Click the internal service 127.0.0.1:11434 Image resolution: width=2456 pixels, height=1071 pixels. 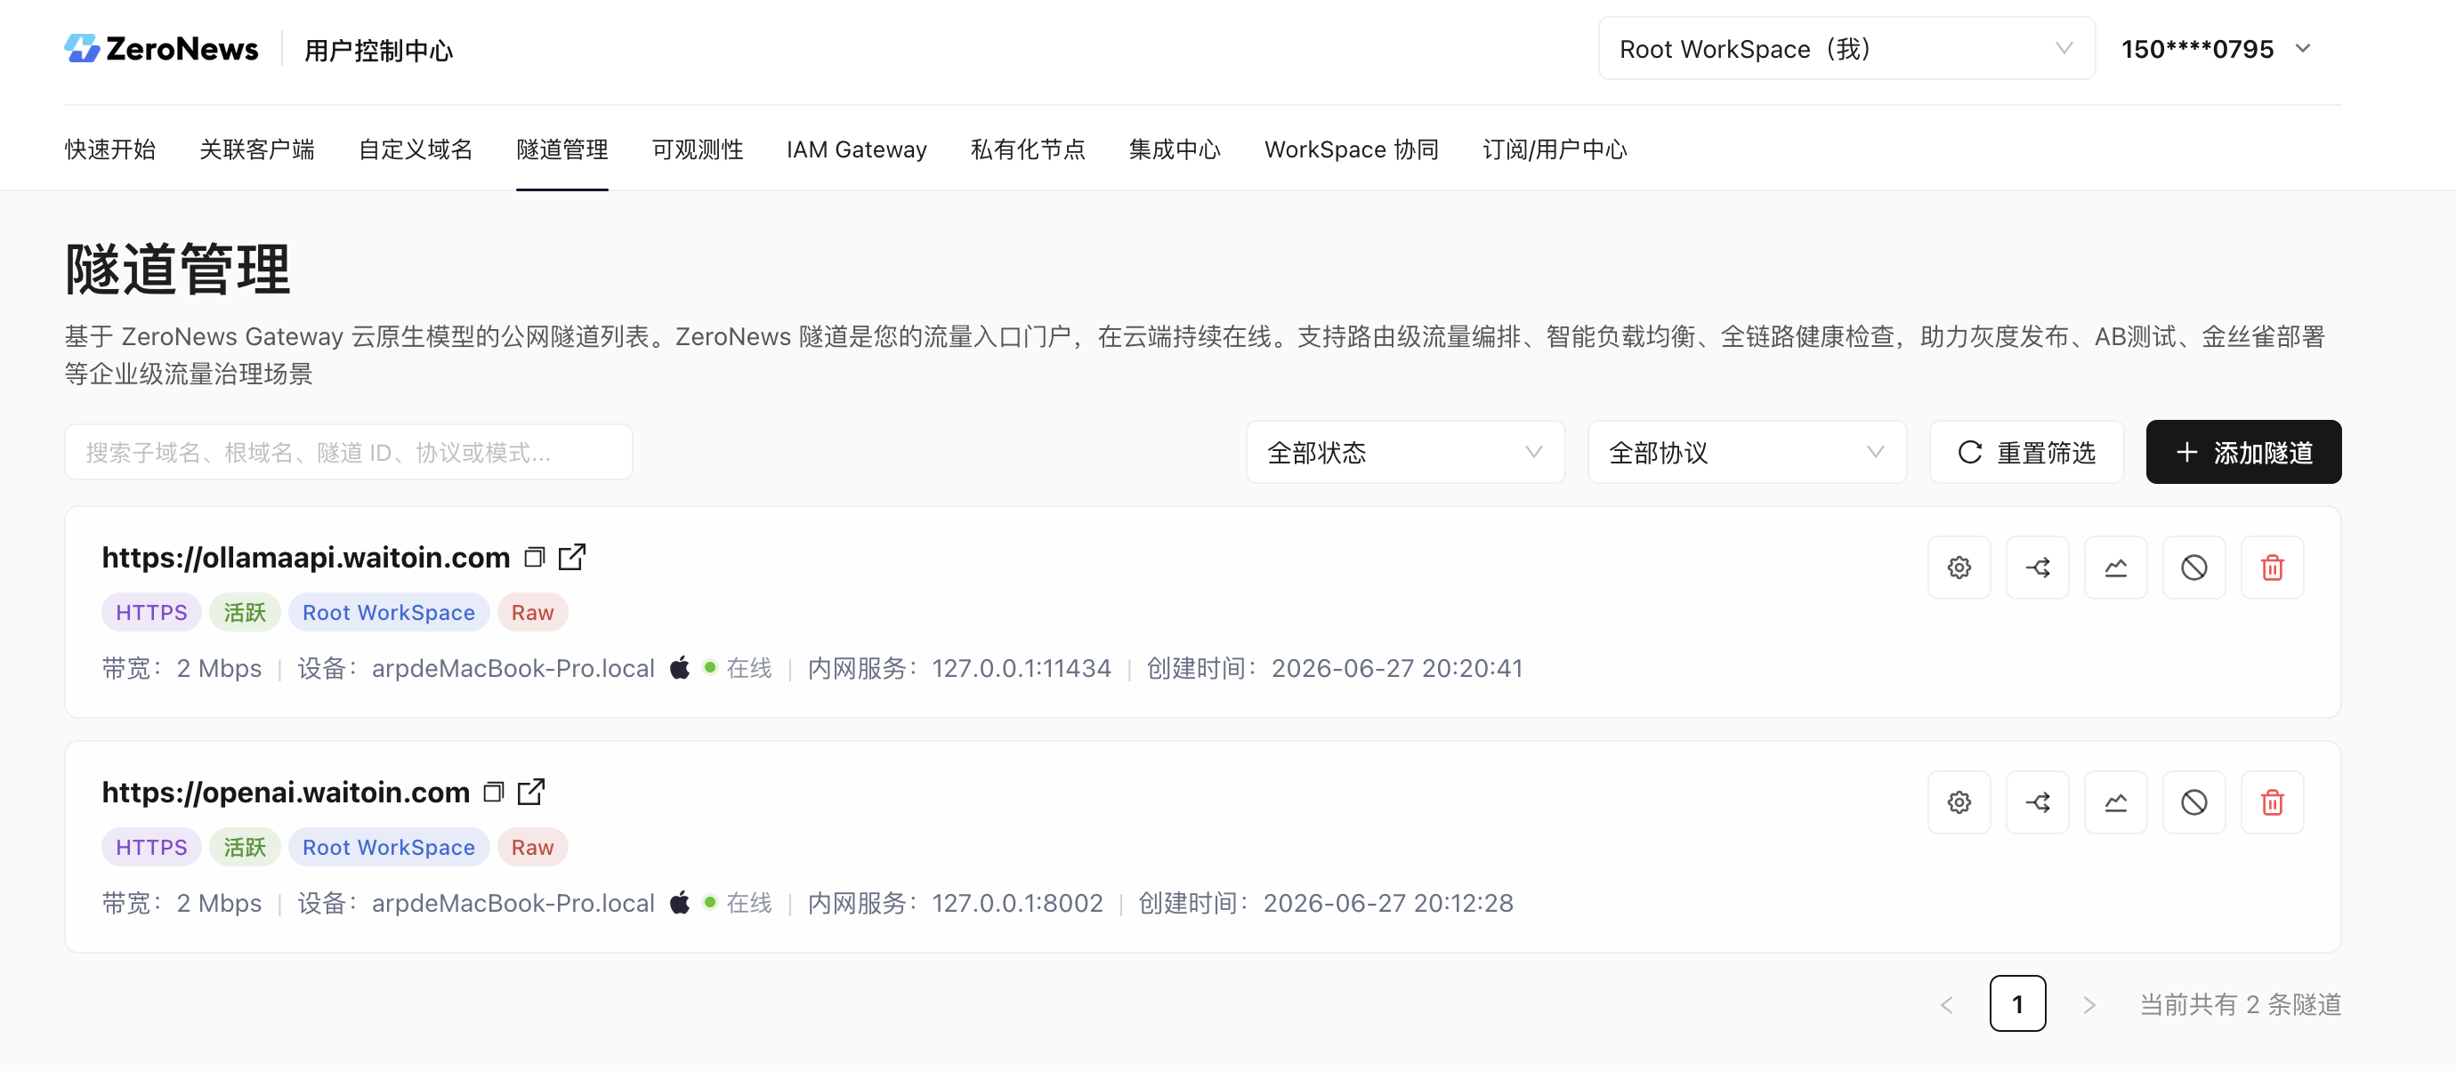(x=1022, y=668)
